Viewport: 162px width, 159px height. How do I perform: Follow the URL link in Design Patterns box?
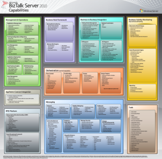click(x=111, y=88)
